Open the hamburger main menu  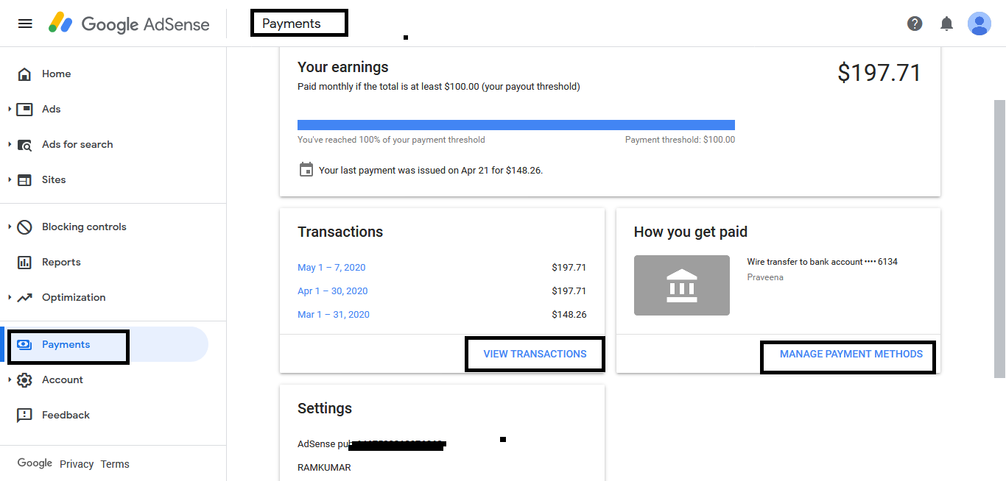(25, 24)
